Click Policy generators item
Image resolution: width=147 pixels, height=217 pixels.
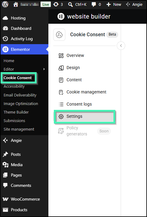(77, 131)
